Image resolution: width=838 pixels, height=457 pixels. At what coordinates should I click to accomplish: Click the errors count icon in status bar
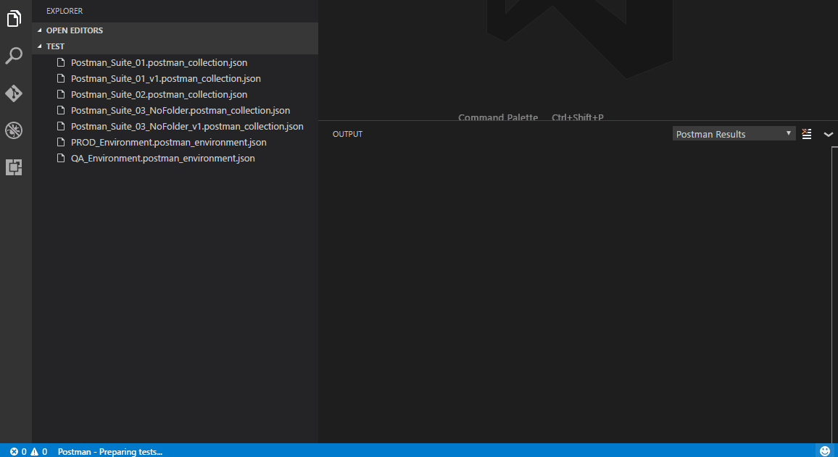[x=14, y=452]
